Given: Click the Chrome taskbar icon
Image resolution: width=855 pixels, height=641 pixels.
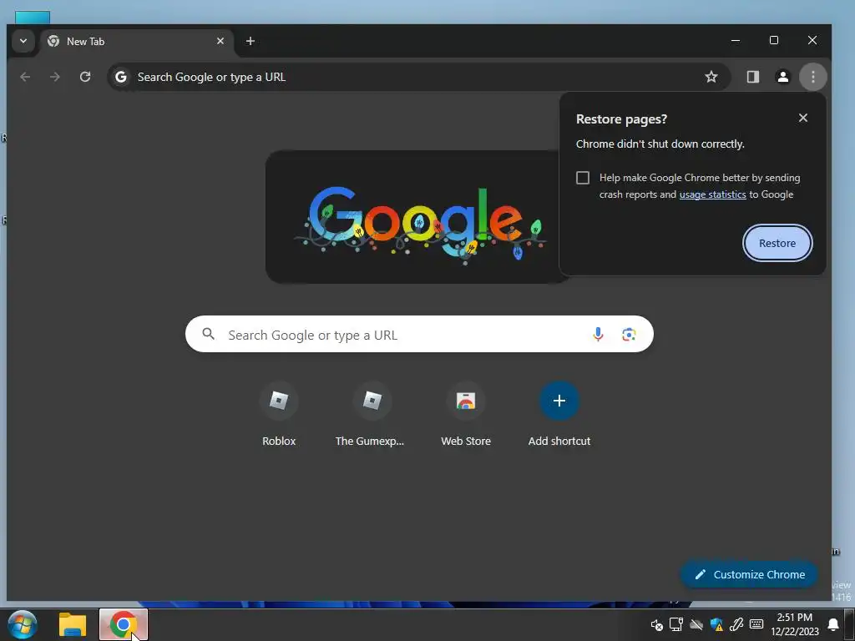Looking at the screenshot, I should click(x=124, y=624).
